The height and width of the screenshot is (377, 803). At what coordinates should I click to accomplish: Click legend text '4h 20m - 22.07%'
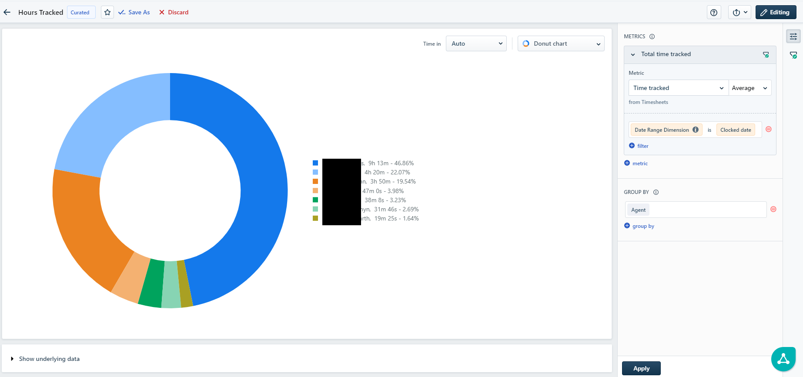(x=387, y=172)
